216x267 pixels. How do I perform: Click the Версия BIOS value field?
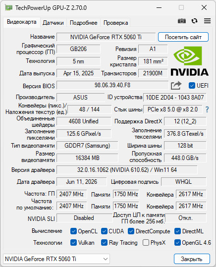pos(112,85)
